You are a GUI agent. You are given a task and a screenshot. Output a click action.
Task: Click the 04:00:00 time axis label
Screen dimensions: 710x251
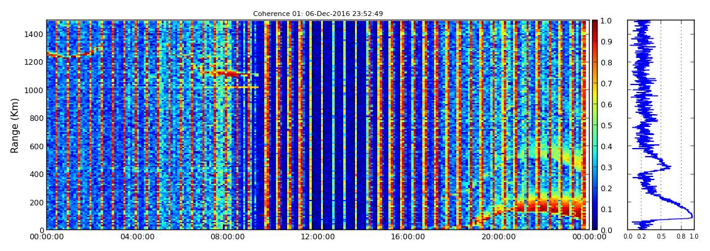(x=136, y=237)
